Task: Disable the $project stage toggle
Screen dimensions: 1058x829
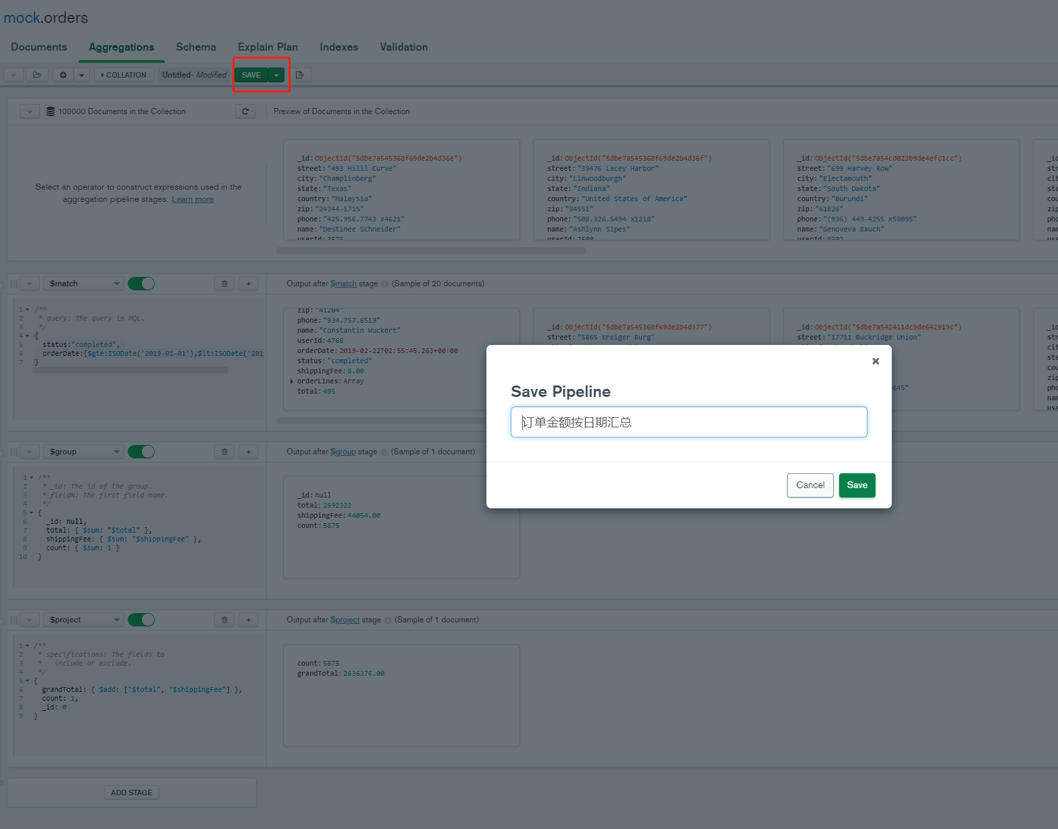Action: pos(141,620)
